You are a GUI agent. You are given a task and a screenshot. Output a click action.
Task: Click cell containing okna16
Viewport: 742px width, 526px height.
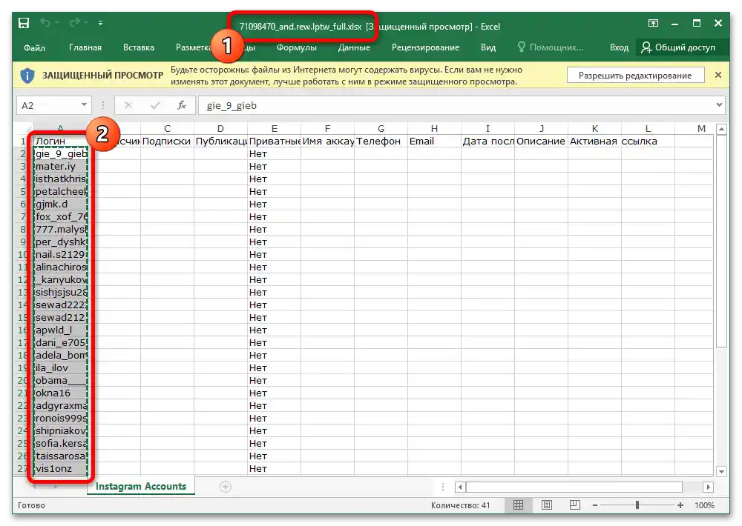pyautogui.click(x=61, y=393)
